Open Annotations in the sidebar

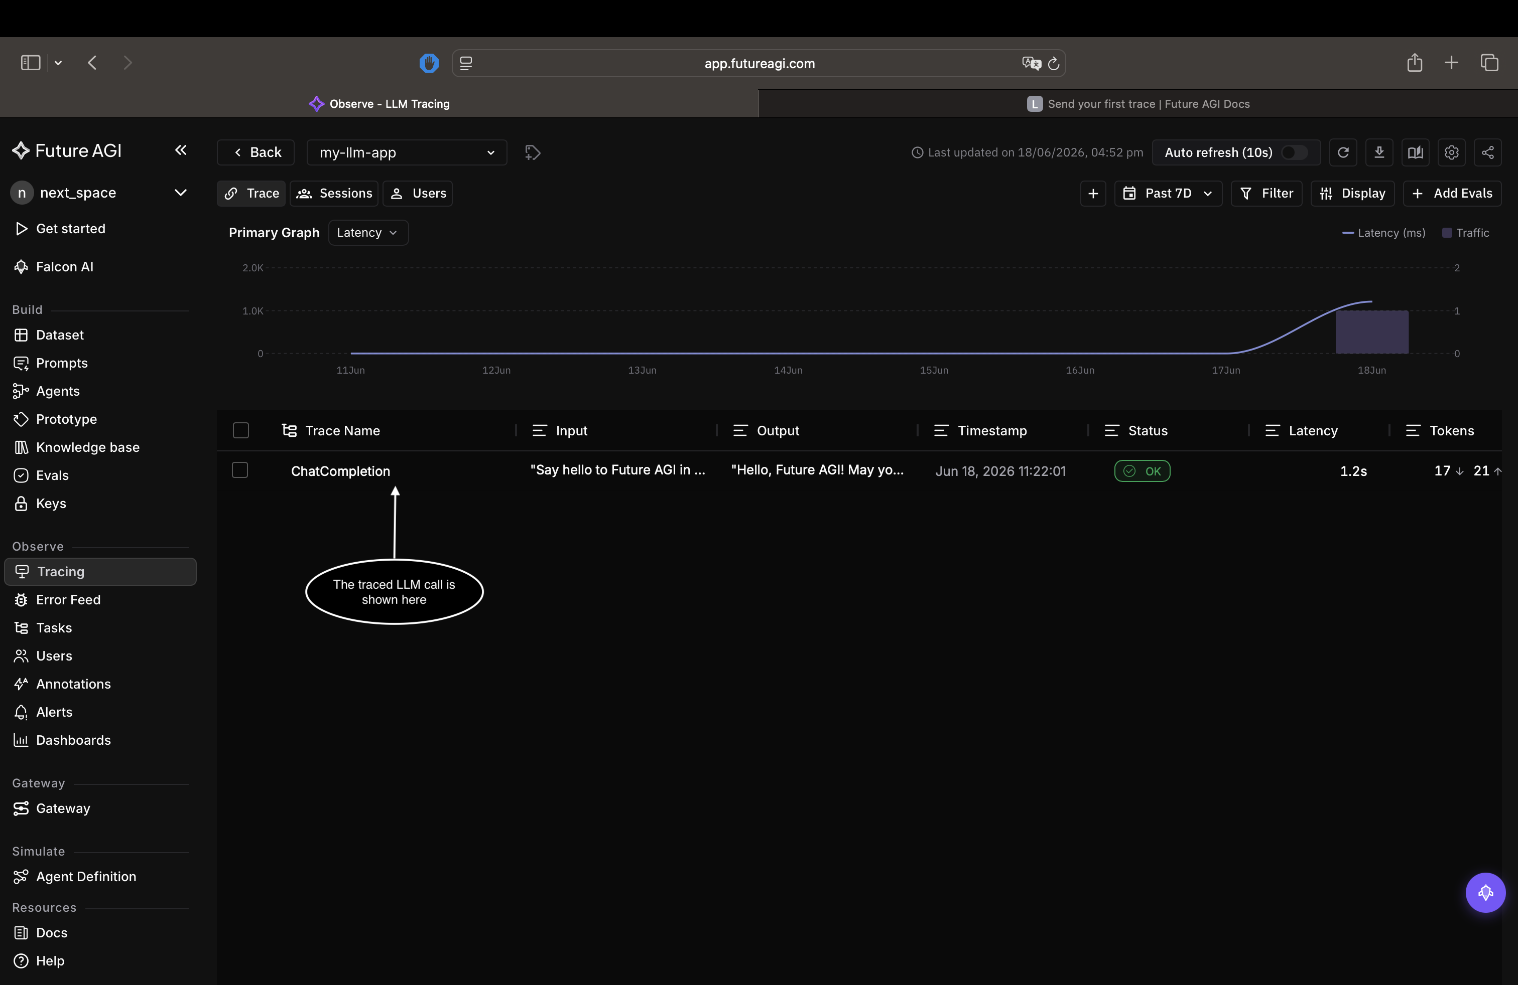(100, 684)
